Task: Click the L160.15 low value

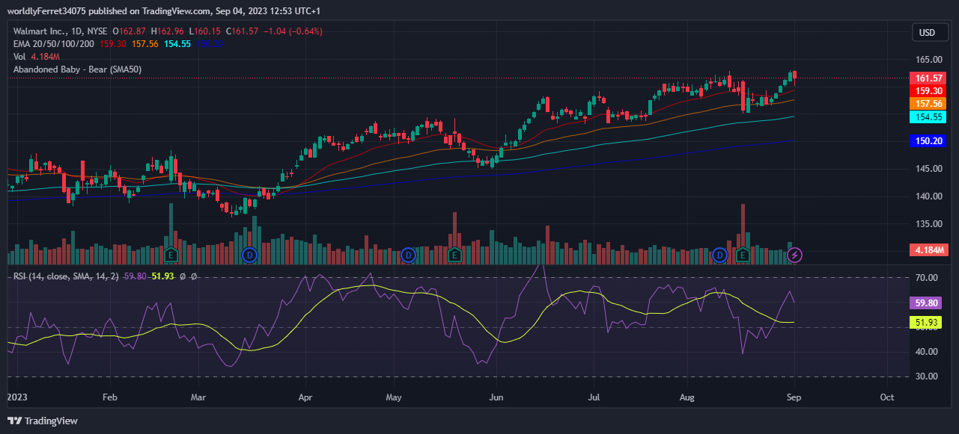Action: (x=204, y=31)
